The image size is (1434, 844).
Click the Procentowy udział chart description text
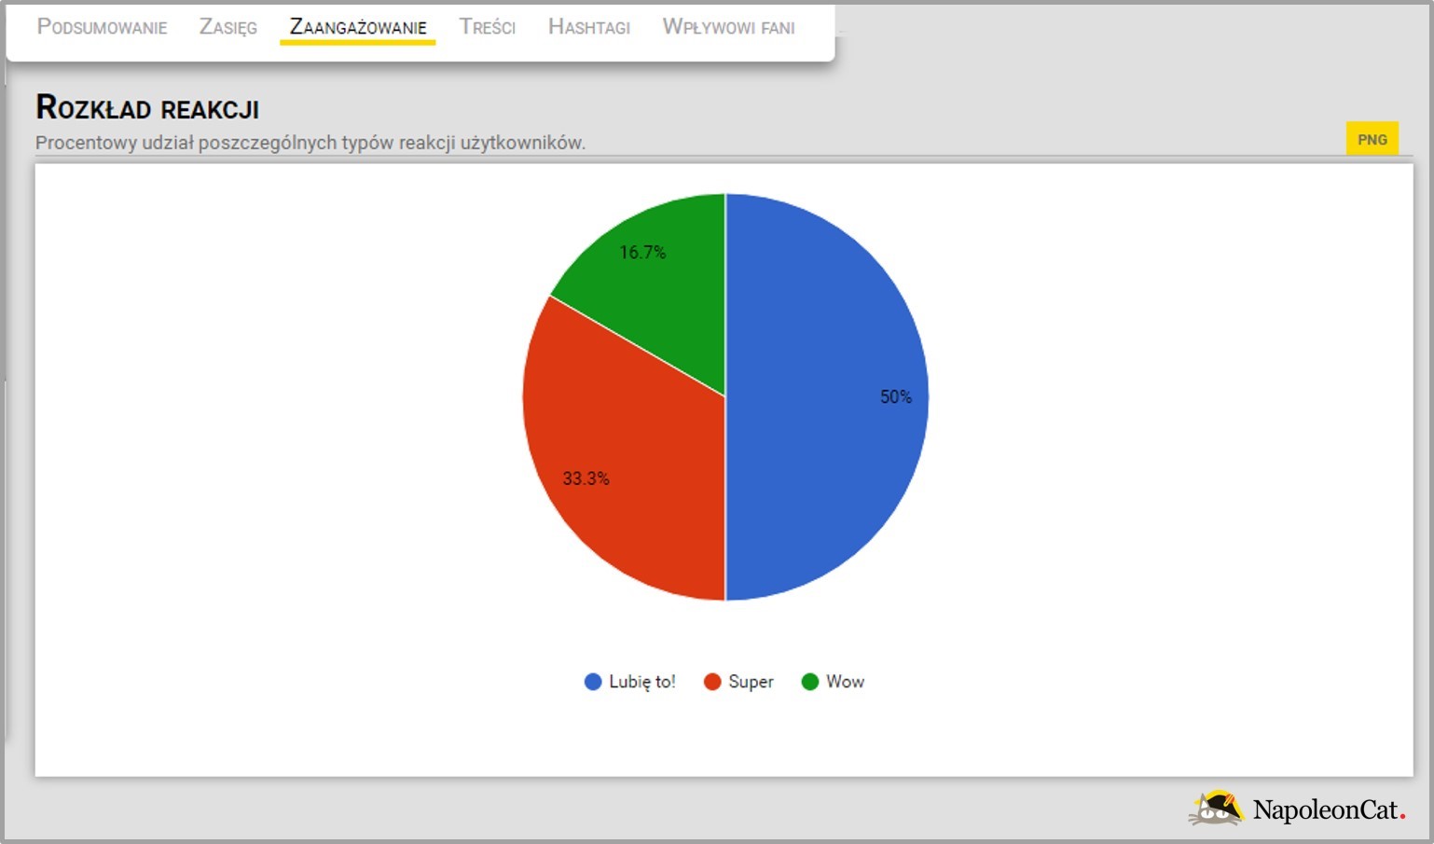(x=310, y=143)
